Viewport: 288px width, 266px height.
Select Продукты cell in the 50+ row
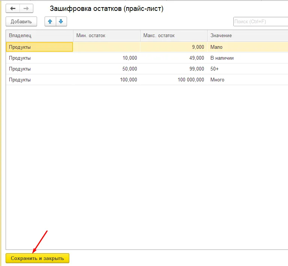click(x=39, y=69)
